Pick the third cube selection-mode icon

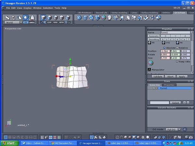(x=56, y=18)
